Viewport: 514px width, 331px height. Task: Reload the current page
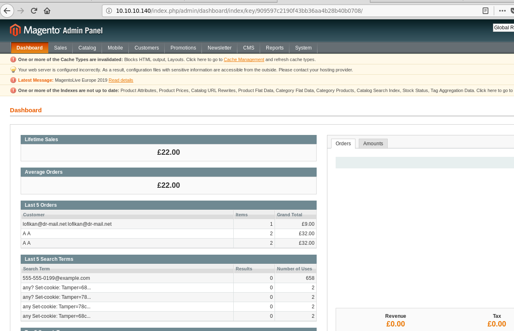[x=34, y=11]
